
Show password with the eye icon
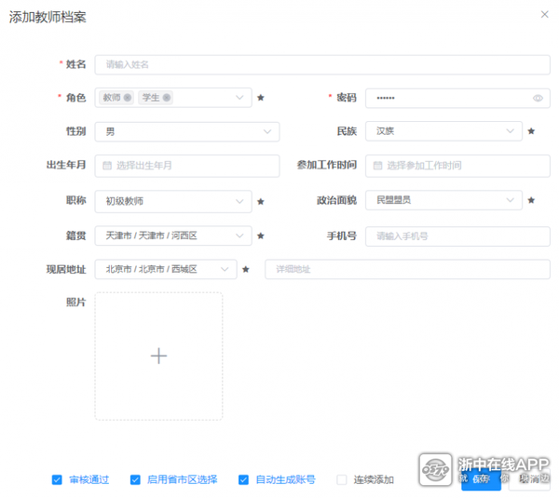tap(538, 98)
